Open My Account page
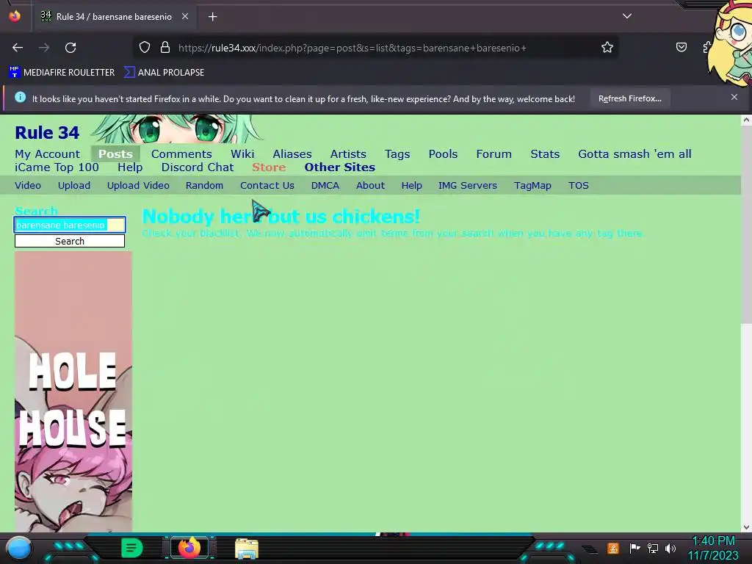This screenshot has height=564, width=752. point(48,154)
